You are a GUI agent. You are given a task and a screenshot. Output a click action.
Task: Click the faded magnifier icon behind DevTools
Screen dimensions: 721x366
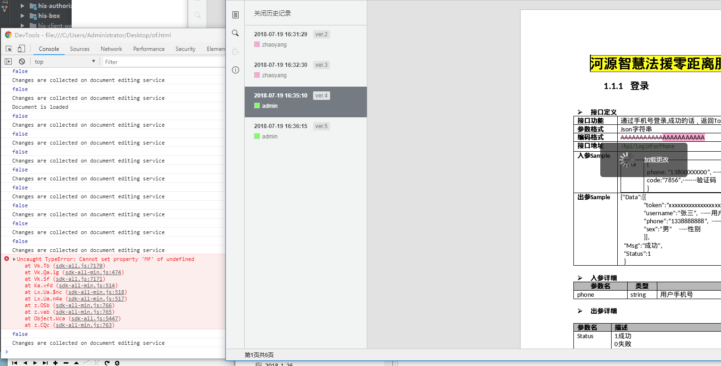(x=198, y=15)
